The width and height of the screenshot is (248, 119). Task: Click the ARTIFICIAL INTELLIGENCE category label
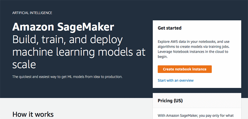pos(32,13)
